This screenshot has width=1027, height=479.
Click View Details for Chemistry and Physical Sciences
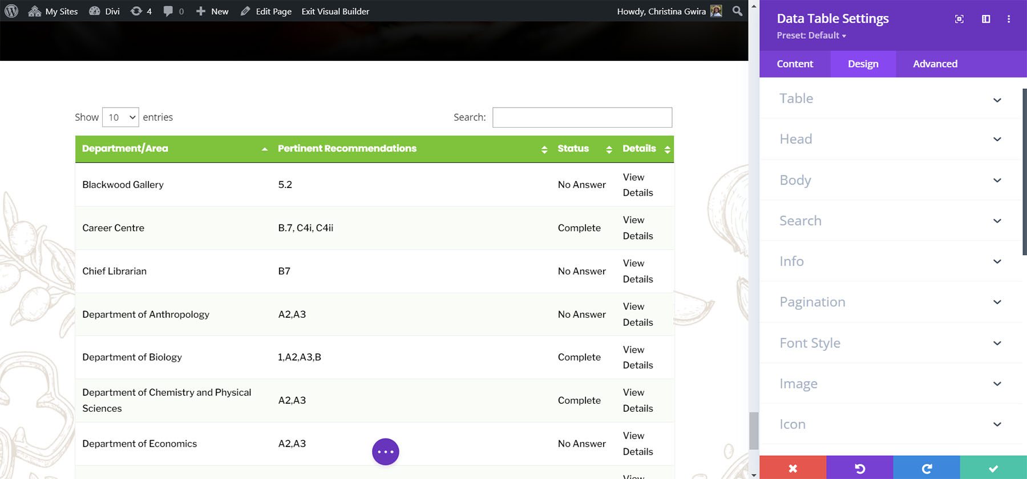pyautogui.click(x=638, y=400)
